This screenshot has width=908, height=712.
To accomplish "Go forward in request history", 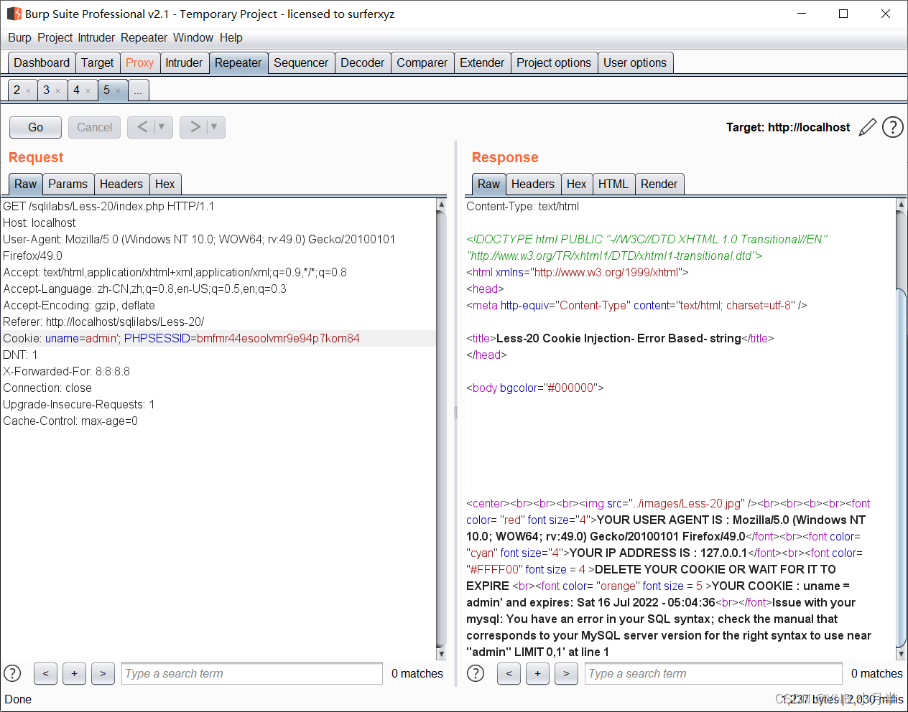I will click(195, 127).
